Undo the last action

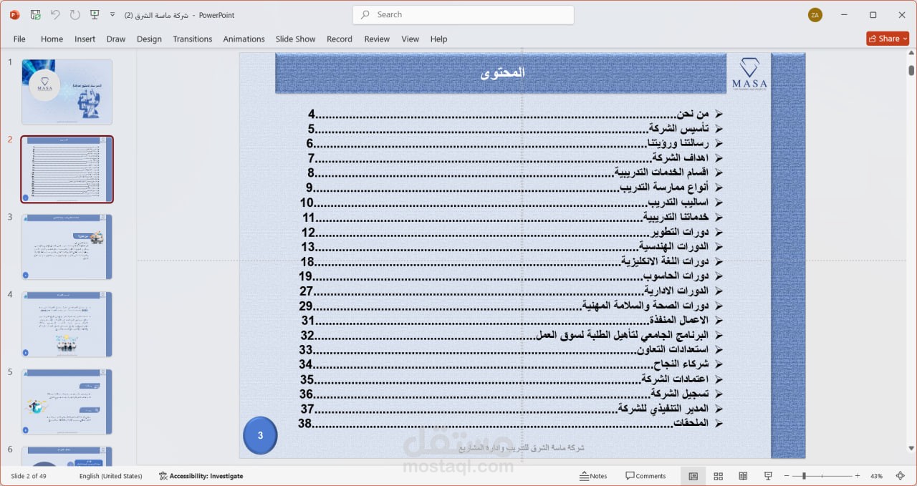click(x=55, y=14)
